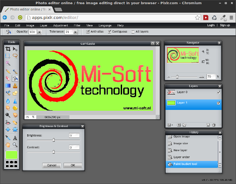The width and height of the screenshot is (236, 184).
Task: Toggle visibility checkbox of Layer 1
Action: click(x=218, y=103)
